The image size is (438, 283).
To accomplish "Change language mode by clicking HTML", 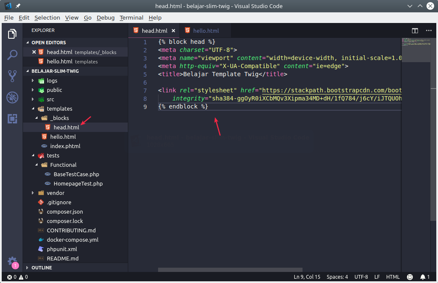I will pos(392,277).
